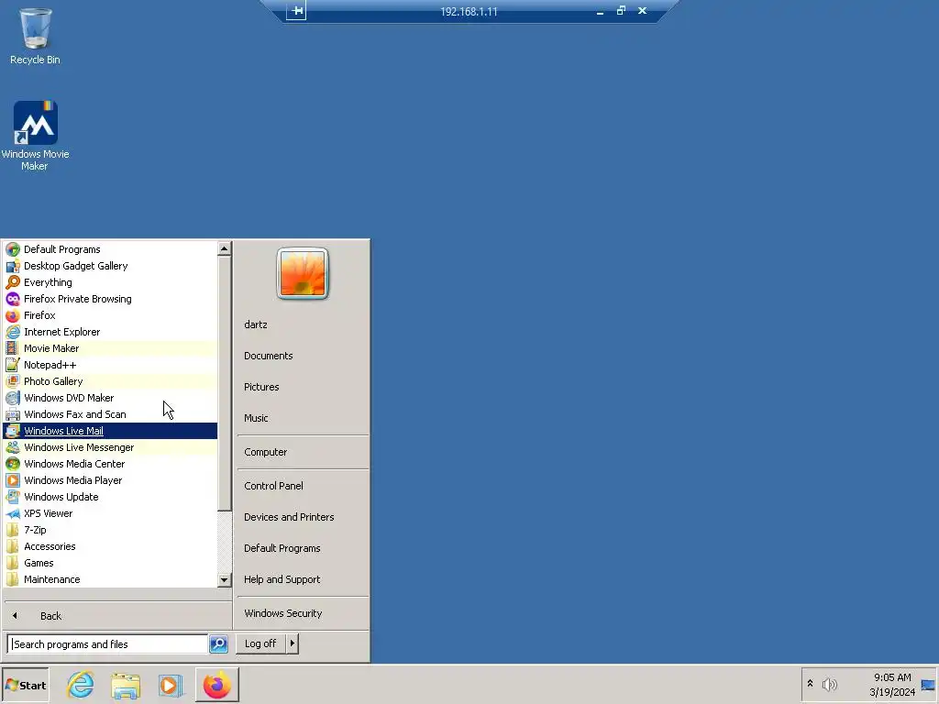The image size is (939, 704).
Task: Click the 192.168.1.11 connection bar title
Action: click(469, 11)
